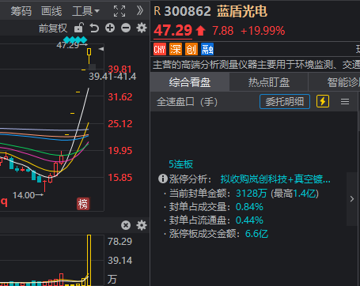Click the double-chevron more toolbar icon
This screenshot has height=286, width=360.
pyautogui.click(x=140, y=11)
